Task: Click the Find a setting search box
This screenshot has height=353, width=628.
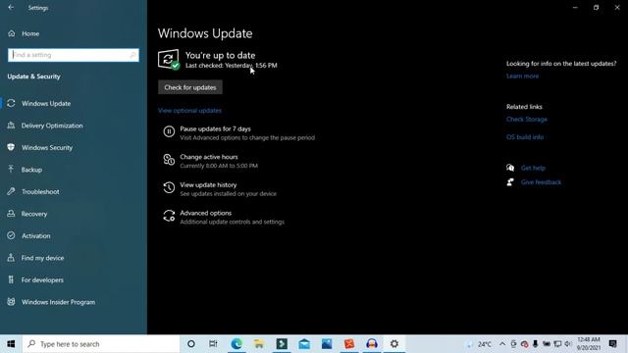Action: [x=74, y=55]
